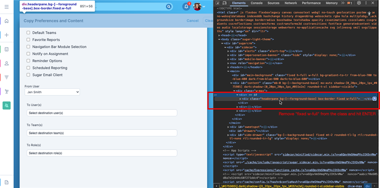Image resolution: width=380 pixels, height=188 pixels.
Task: Open the notifications bell
Action: [186, 7]
